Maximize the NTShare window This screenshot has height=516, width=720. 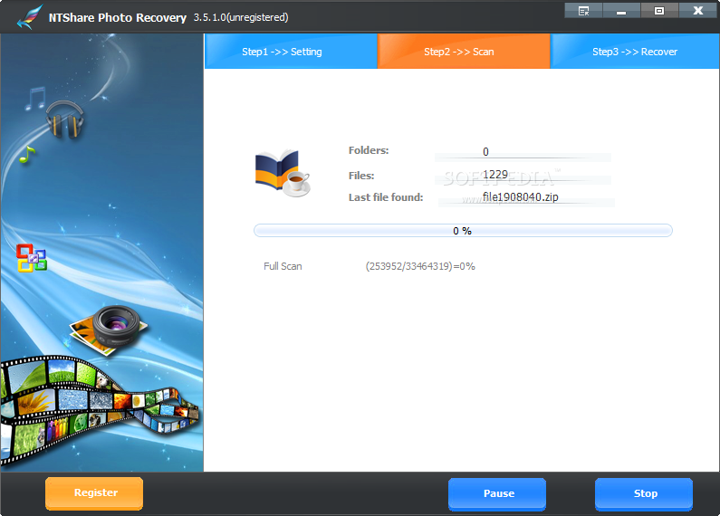tap(659, 11)
